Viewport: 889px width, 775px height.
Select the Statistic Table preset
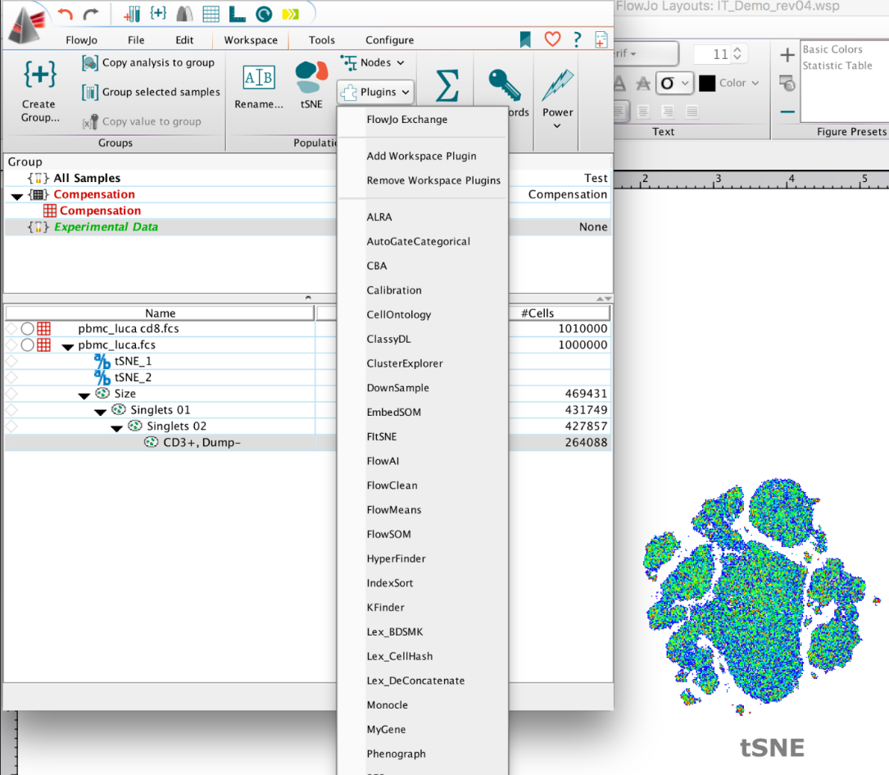click(x=837, y=66)
